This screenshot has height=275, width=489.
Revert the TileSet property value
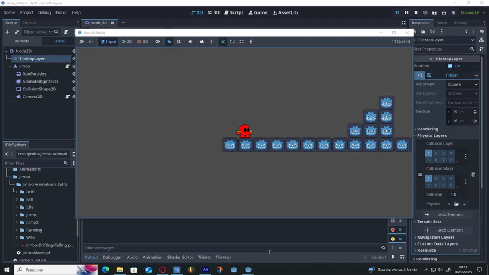(x=420, y=75)
